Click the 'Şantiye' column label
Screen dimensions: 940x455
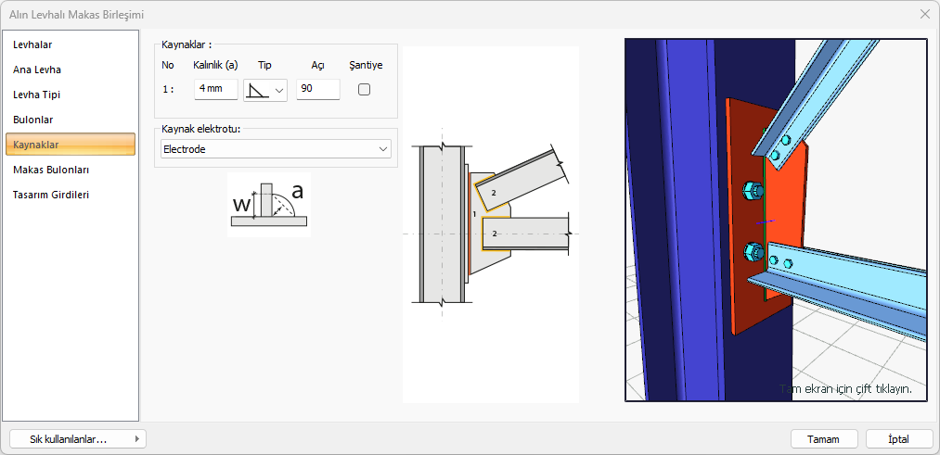366,65
